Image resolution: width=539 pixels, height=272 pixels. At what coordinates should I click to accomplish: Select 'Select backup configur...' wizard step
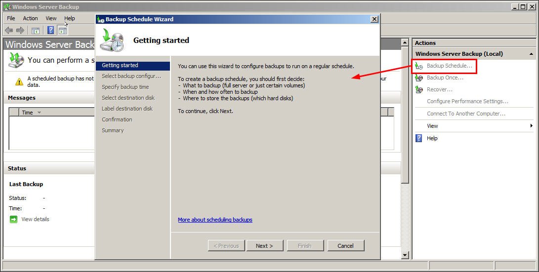tap(131, 76)
